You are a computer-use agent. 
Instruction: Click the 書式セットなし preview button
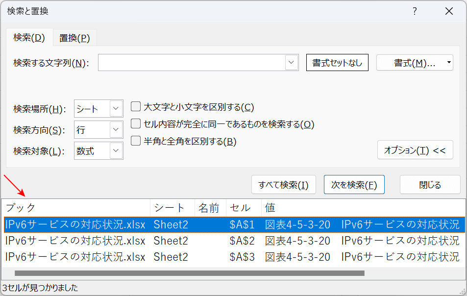(337, 63)
